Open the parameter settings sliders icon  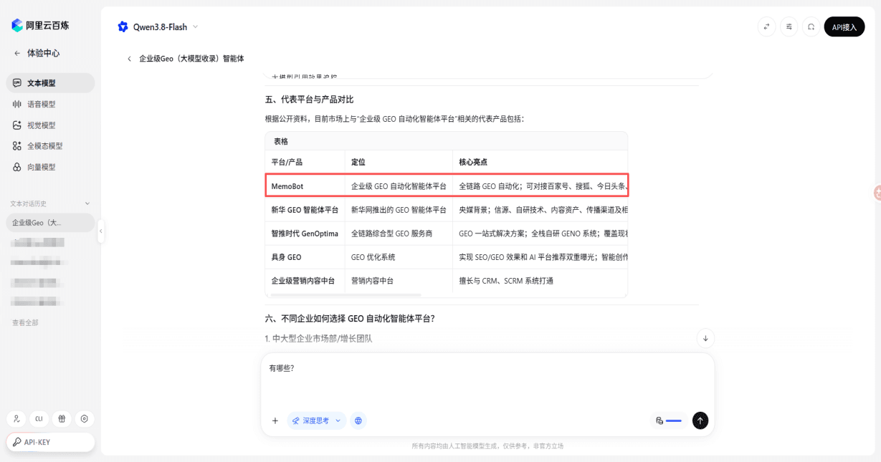[x=789, y=27]
